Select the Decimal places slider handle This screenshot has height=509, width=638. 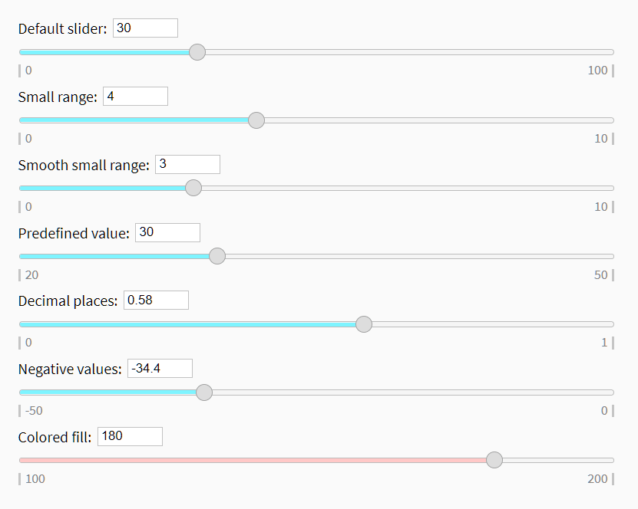[x=364, y=324]
